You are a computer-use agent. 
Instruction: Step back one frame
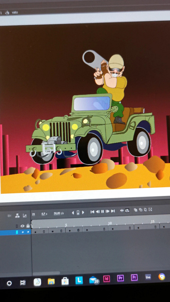(98, 212)
